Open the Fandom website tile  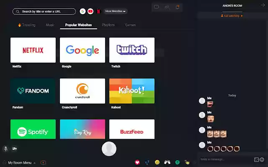point(33,91)
